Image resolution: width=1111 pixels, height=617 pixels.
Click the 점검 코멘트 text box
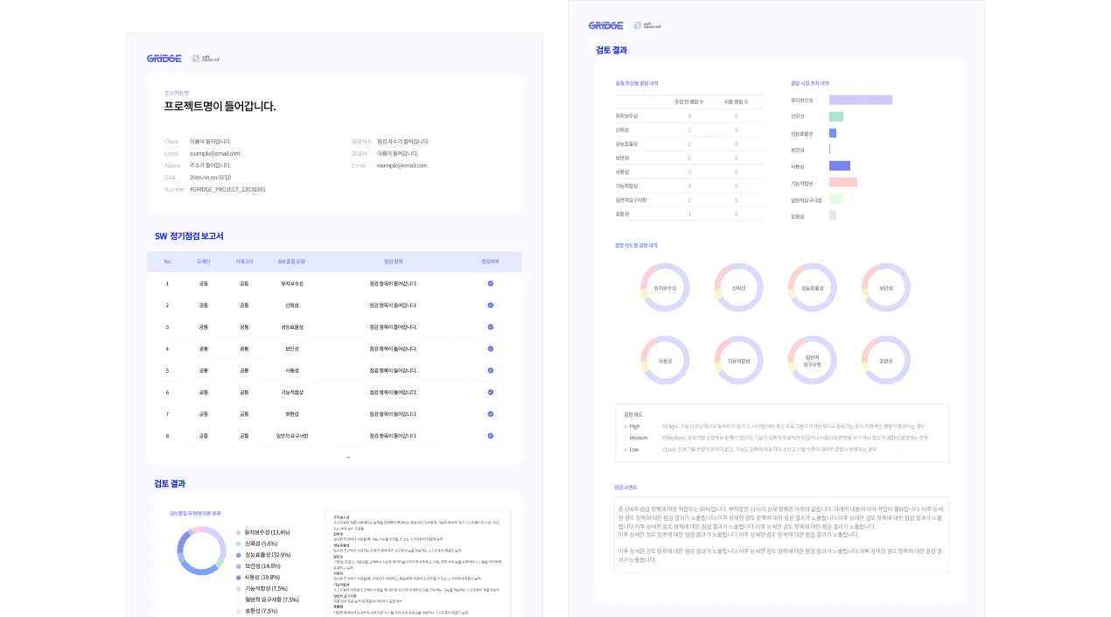coord(781,535)
